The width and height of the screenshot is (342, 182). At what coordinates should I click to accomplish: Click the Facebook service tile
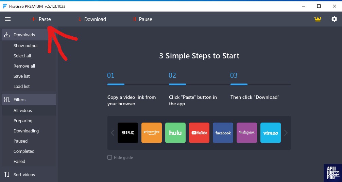(x=223, y=133)
